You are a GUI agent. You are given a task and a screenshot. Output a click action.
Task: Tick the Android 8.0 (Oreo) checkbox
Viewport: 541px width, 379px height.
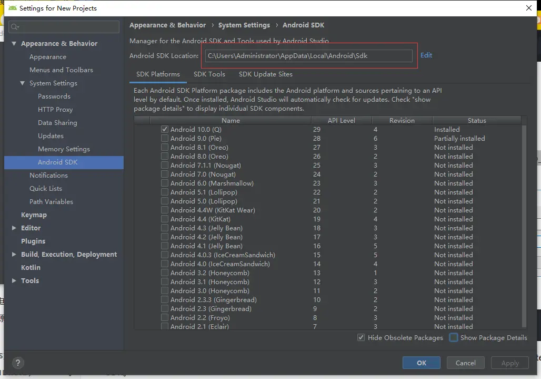[x=165, y=156]
